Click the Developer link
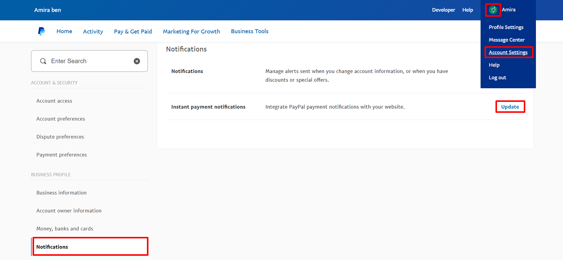The image size is (563, 260). 443,10
